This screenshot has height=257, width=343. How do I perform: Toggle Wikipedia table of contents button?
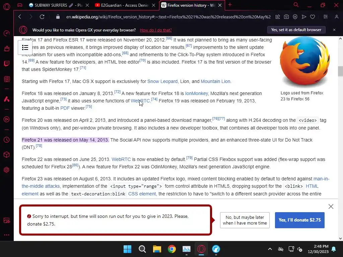[x=25, y=48]
